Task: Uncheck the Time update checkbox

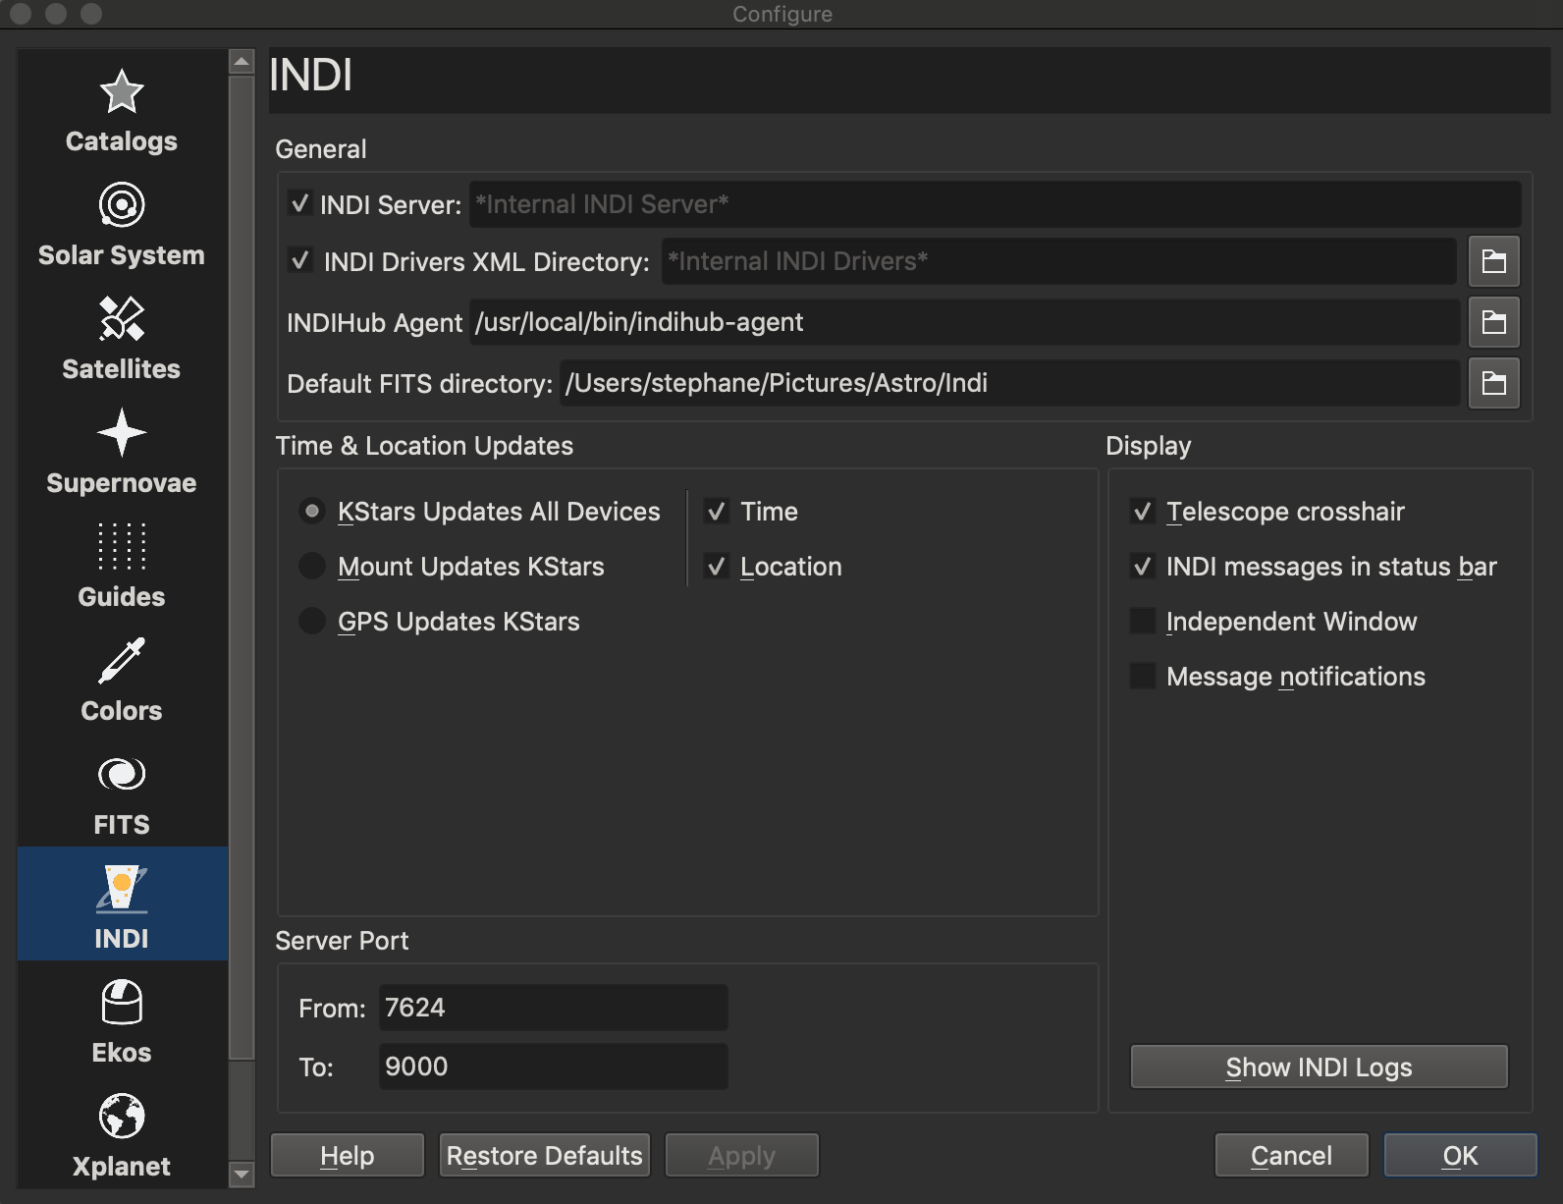Action: [x=717, y=512]
